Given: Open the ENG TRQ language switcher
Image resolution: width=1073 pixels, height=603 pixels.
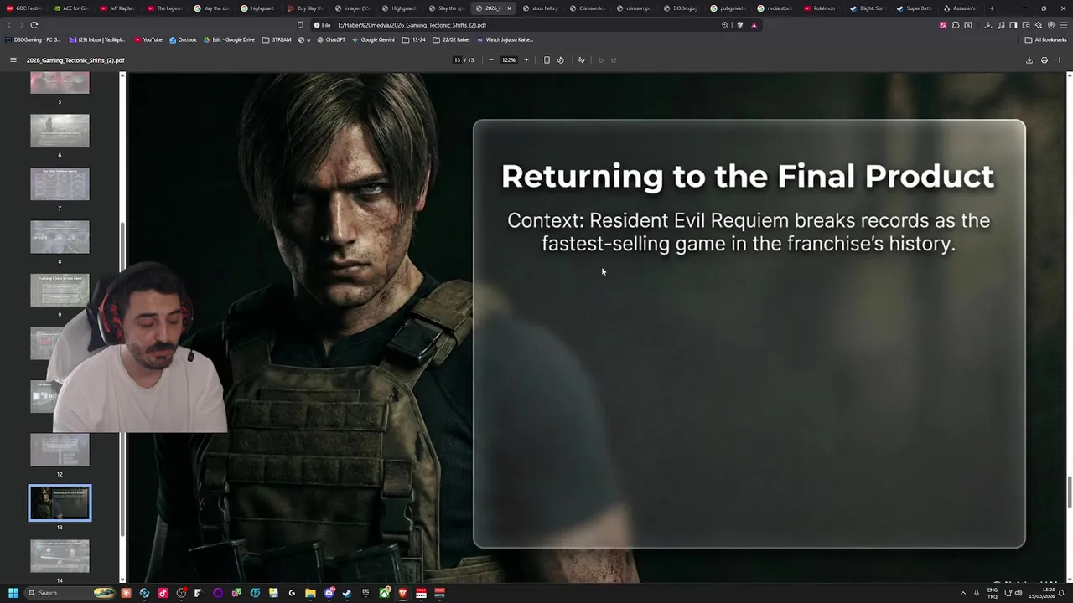Looking at the screenshot, I should click(x=993, y=593).
